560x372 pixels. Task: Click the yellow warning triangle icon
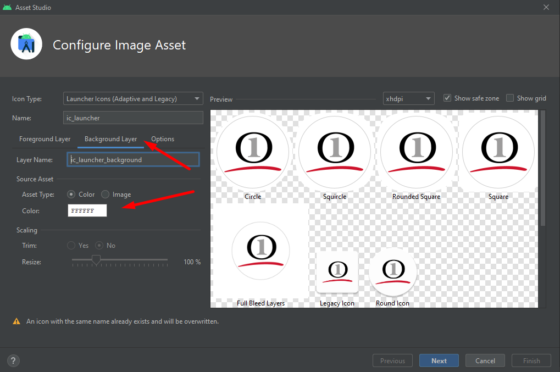[x=16, y=321]
